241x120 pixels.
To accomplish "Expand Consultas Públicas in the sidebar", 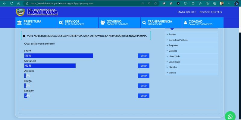I will click(178, 40).
